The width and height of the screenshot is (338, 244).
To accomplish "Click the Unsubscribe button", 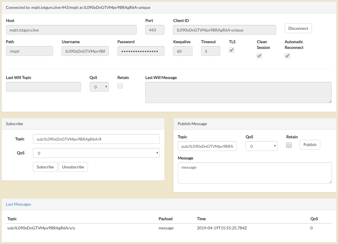I will point(73,167).
